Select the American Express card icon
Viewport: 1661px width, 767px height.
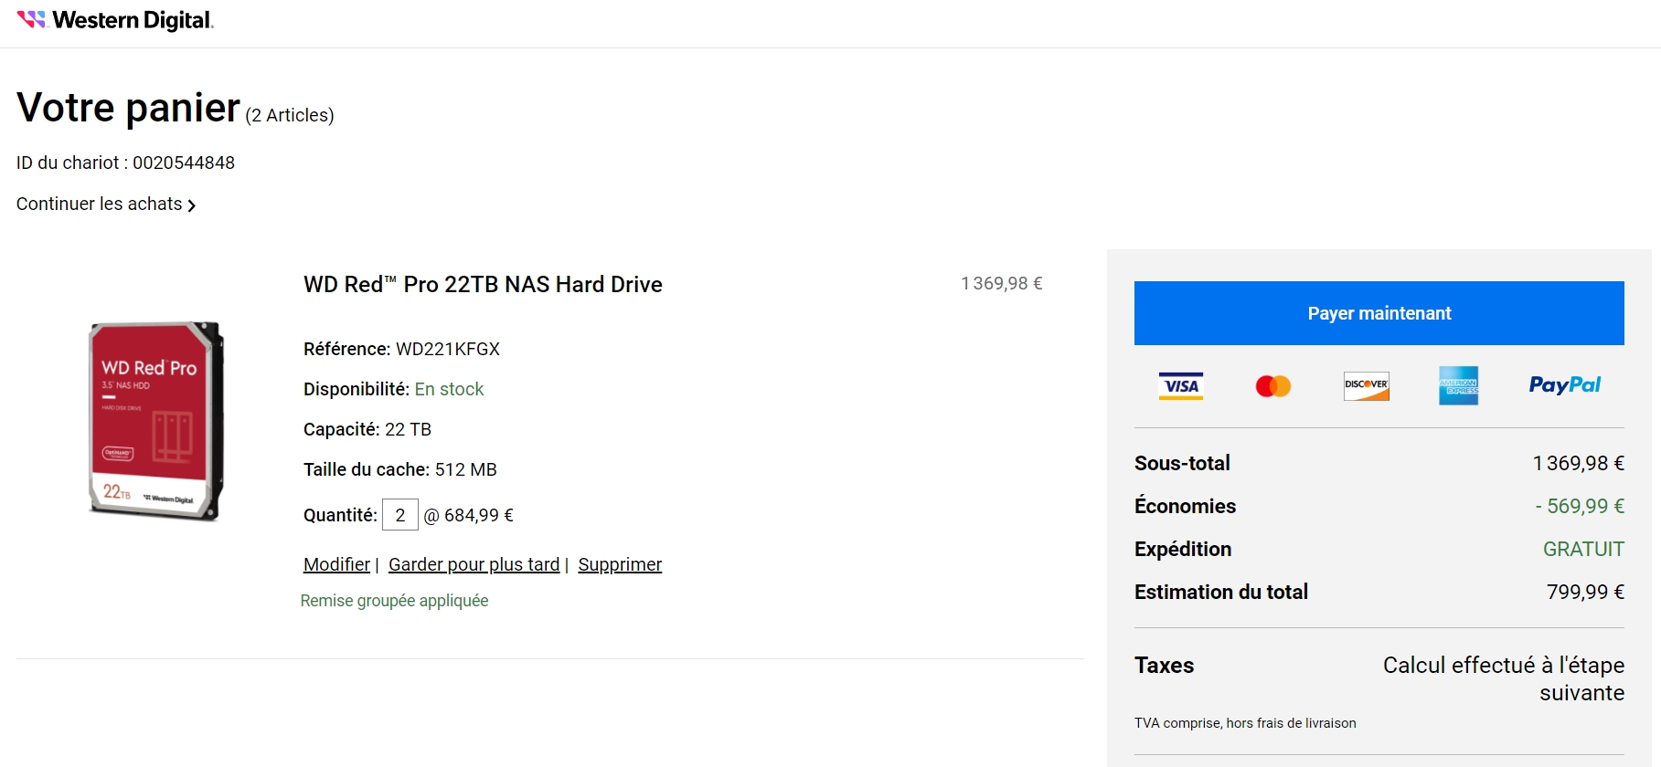point(1459,386)
